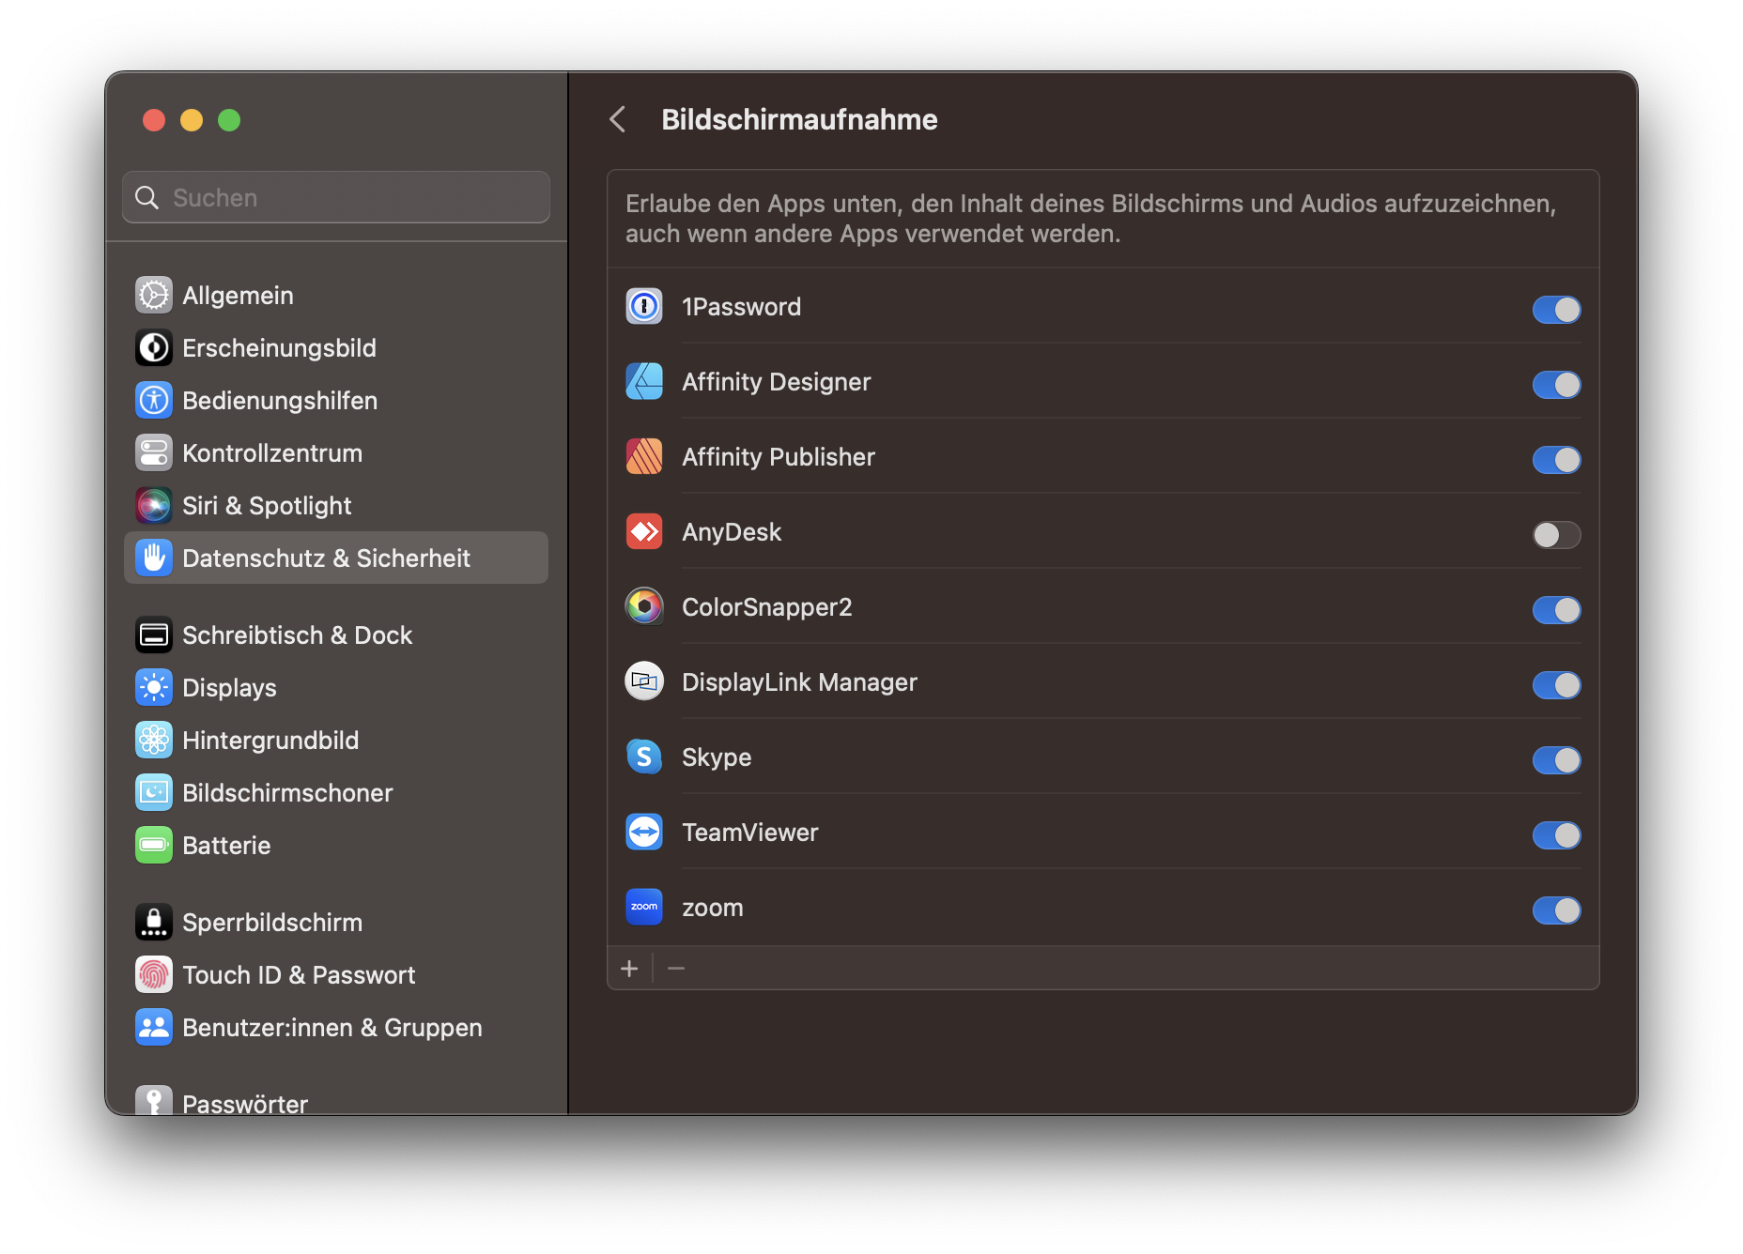The height and width of the screenshot is (1254, 1743).
Task: Click the TeamViewer app icon
Action: [644, 832]
